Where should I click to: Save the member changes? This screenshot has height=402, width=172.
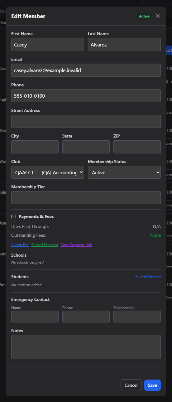coord(152,385)
